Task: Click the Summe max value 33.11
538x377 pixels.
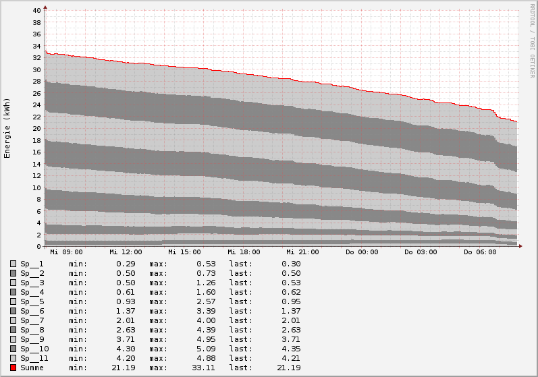Action: 205,368
